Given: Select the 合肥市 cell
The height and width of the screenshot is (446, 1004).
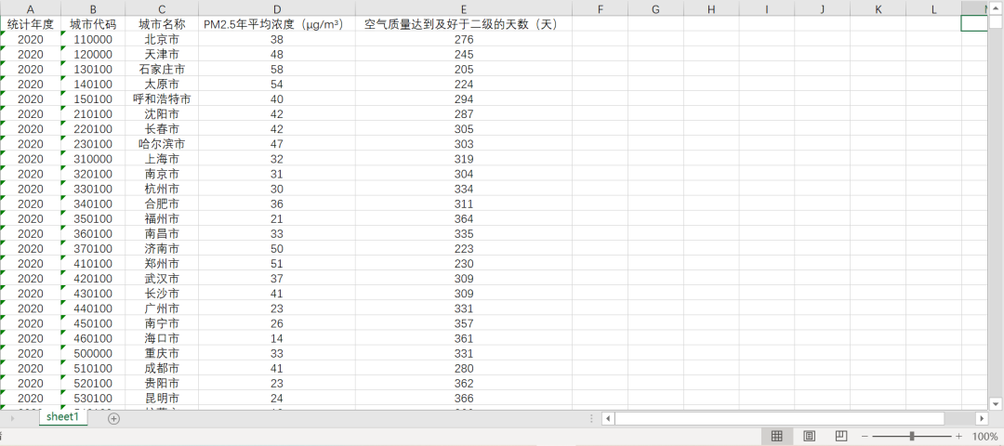Looking at the screenshot, I should tap(162, 203).
